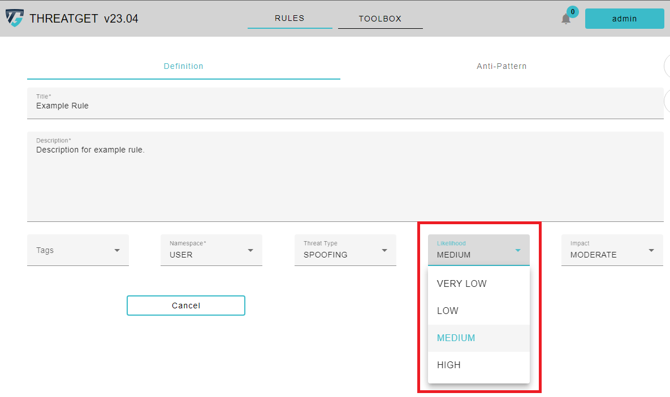Select HIGH from the Likelihood list

tap(449, 365)
